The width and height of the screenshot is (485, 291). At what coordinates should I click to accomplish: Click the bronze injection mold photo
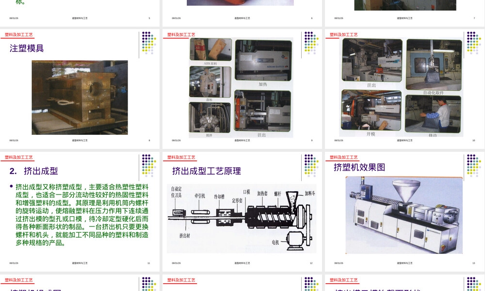(80, 97)
